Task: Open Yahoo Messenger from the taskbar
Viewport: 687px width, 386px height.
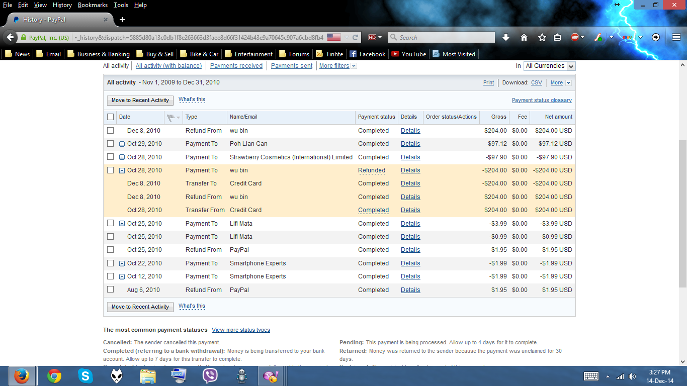Action: 272,376
